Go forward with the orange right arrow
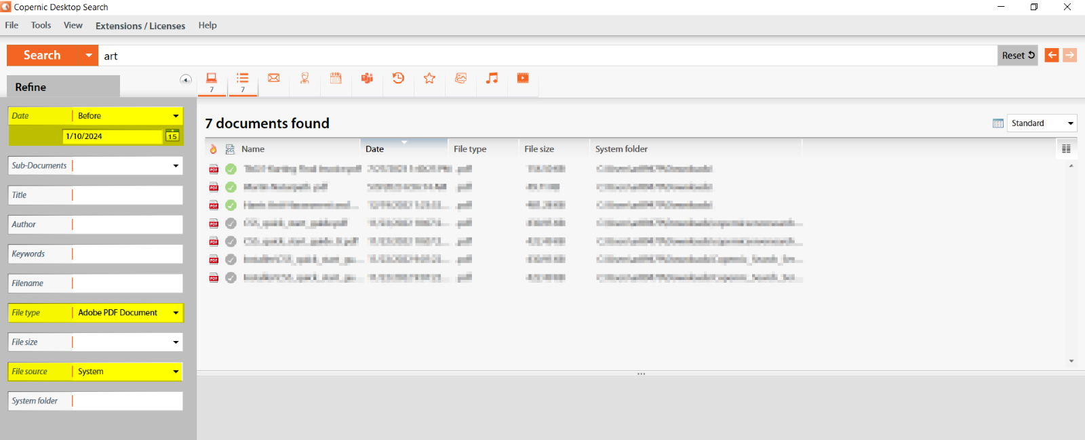Viewport: 1085px width, 440px height. [1070, 55]
